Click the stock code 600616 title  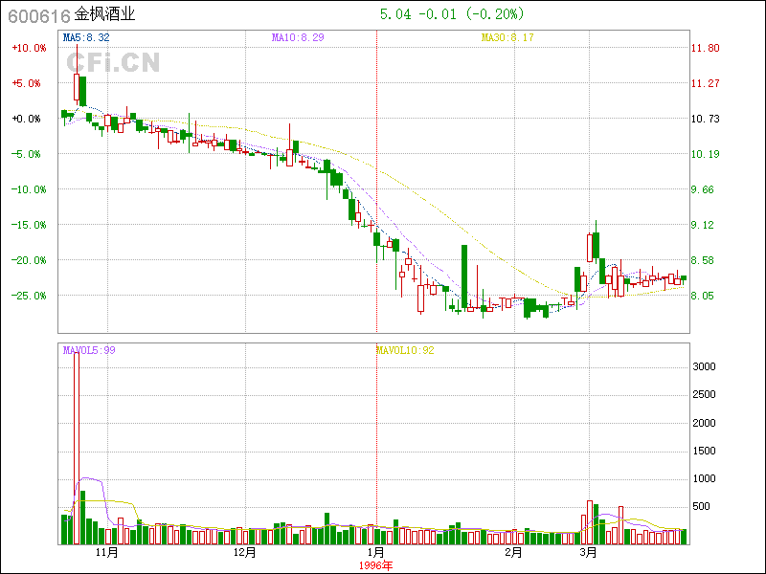click(x=37, y=14)
